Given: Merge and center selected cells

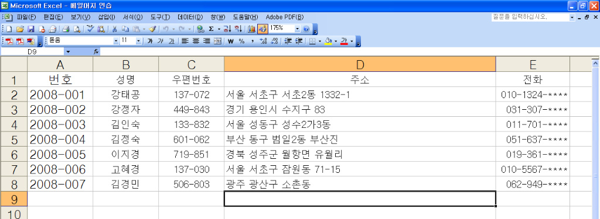Looking at the screenshot, I should click(217, 41).
